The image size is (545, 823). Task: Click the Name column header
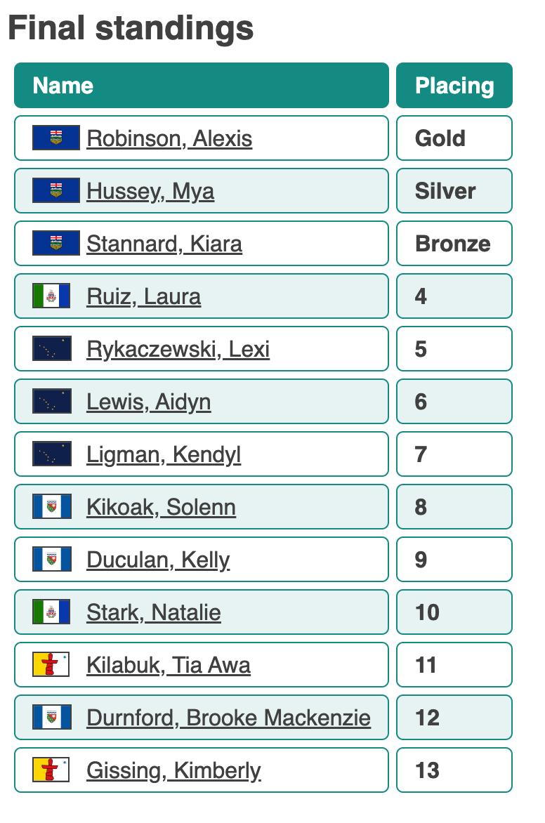201,86
